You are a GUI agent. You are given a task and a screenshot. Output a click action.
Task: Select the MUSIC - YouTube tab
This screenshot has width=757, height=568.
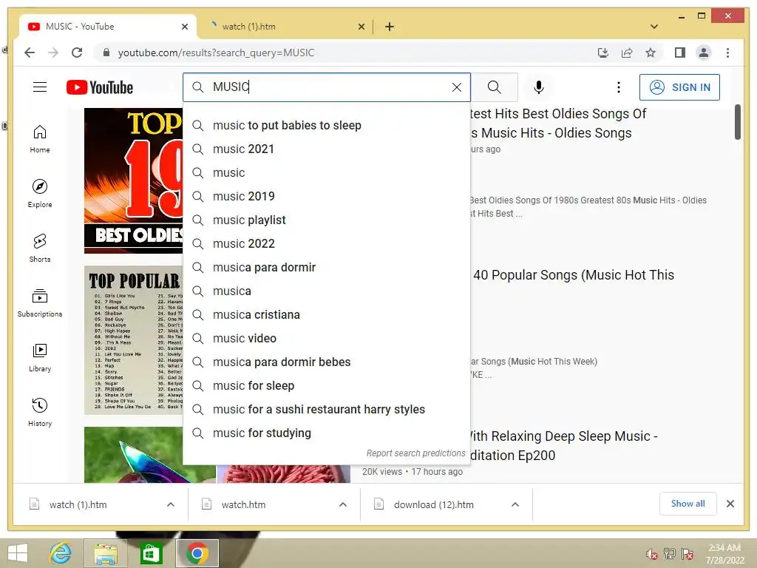pos(108,27)
